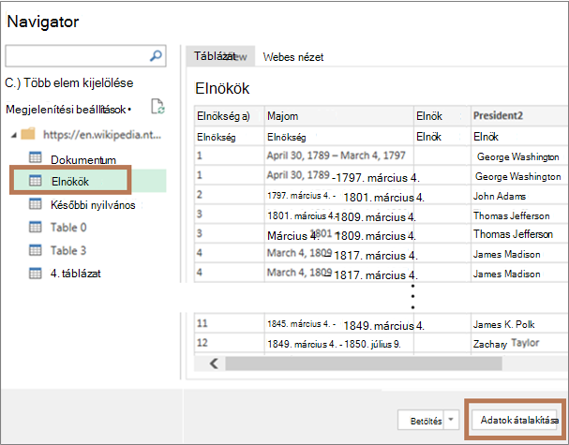
Task: Click the 4. táblázat table icon
Action: pyautogui.click(x=36, y=274)
